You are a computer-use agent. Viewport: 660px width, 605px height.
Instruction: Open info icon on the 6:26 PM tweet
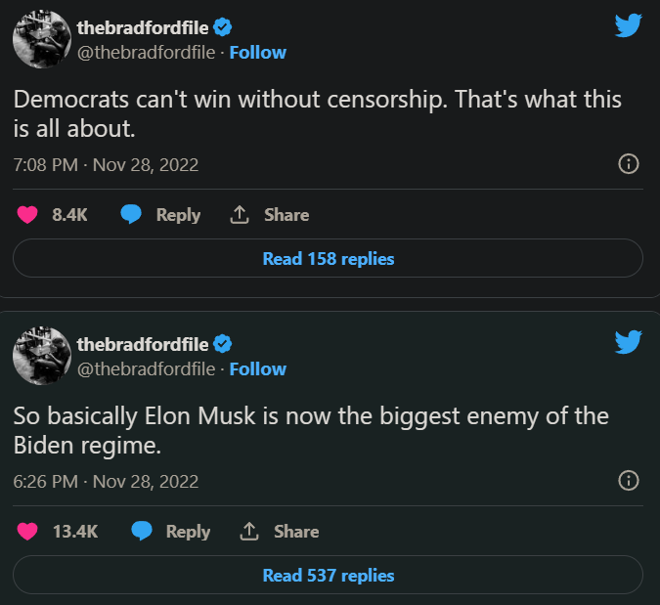(x=630, y=481)
